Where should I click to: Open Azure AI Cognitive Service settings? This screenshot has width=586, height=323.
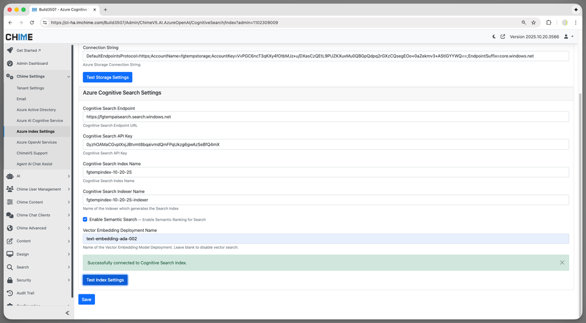[40, 121]
